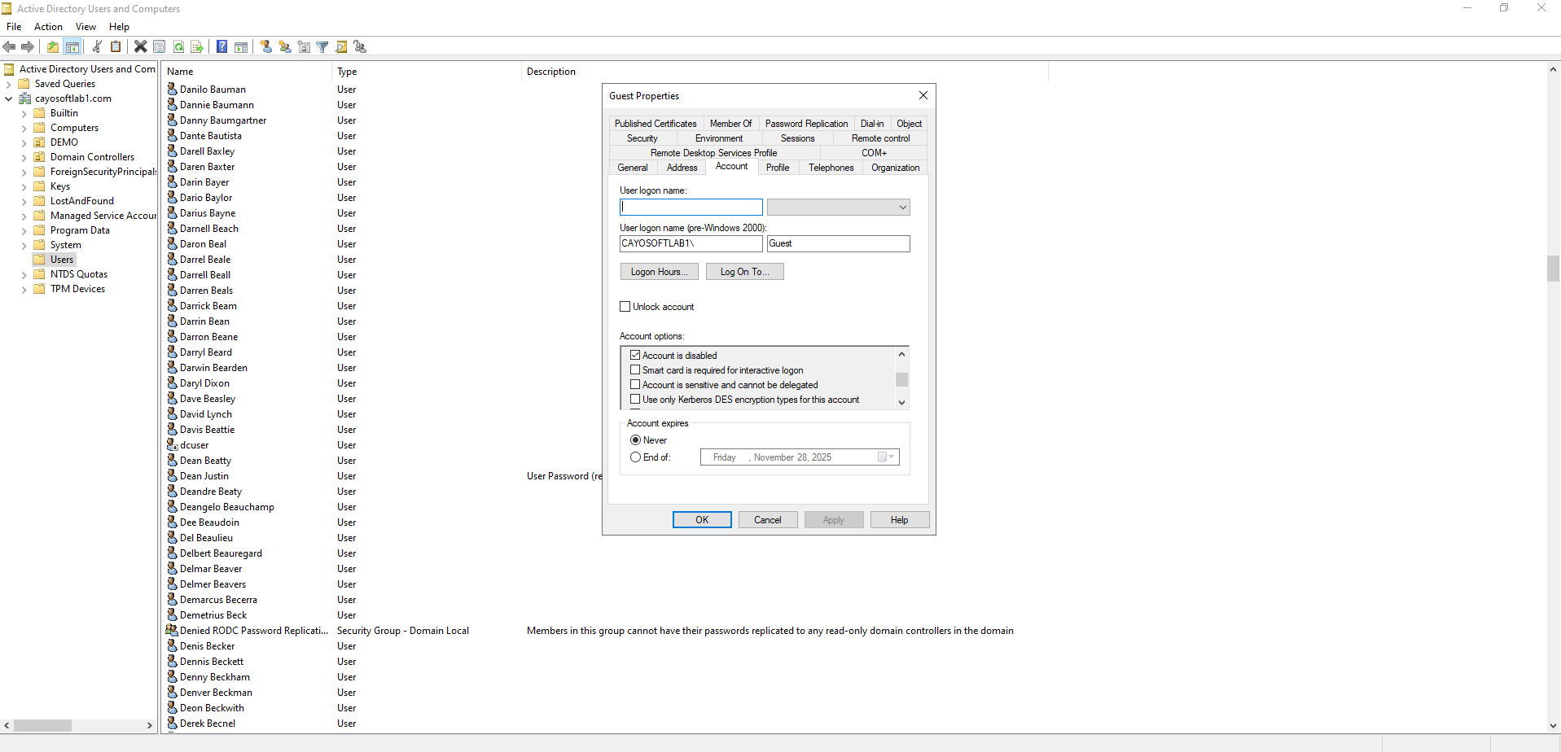
Task: Click the Create New Group toolbar icon
Action: (284, 47)
